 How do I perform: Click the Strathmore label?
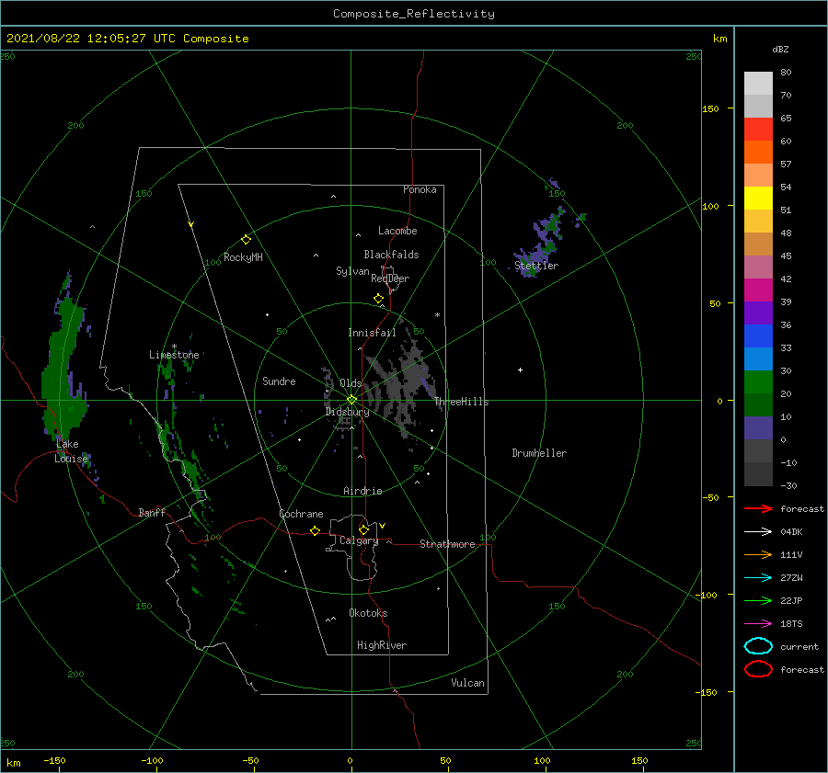pos(447,544)
